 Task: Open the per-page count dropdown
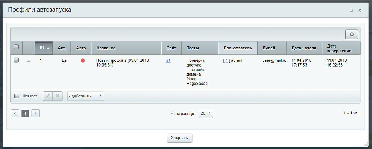click(206, 113)
